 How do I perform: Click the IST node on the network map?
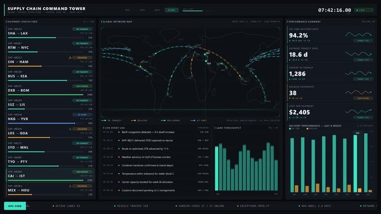click(205, 55)
